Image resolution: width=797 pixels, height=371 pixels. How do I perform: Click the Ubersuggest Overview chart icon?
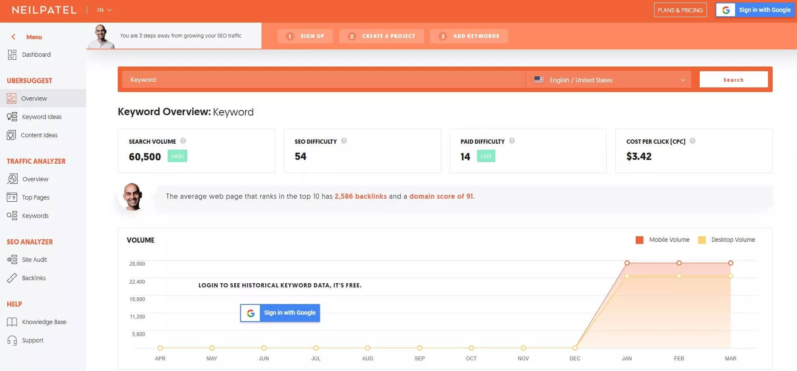click(12, 99)
